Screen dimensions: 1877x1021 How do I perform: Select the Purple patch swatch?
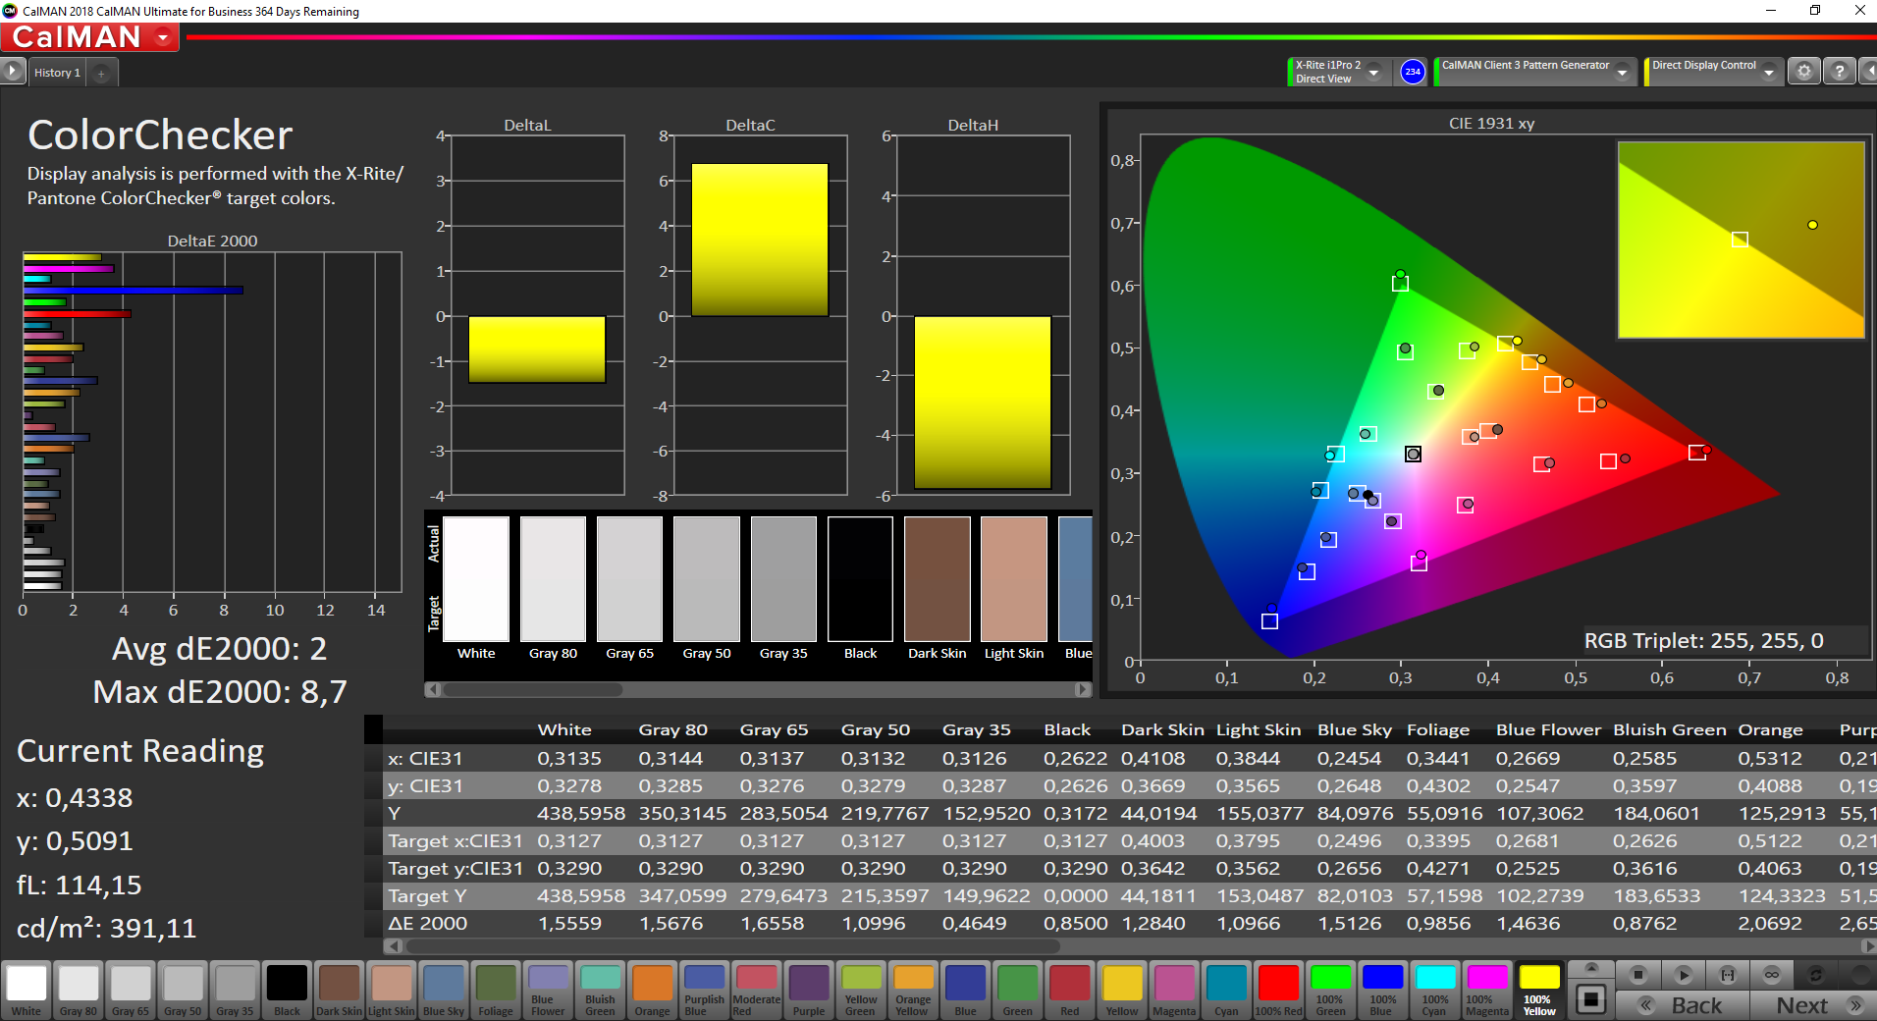pyautogui.click(x=809, y=990)
